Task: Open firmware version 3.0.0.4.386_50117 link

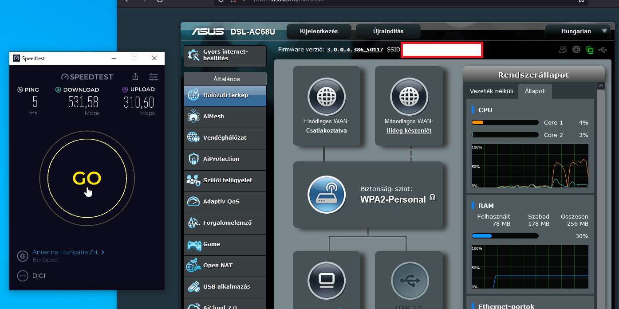Action: (x=355, y=50)
